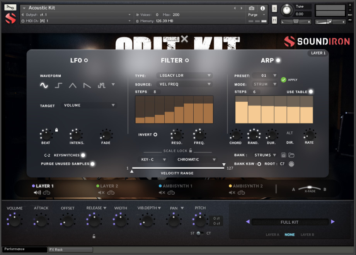
Task: Click the Kontakt Mute M button
Action: click(x=274, y=21)
